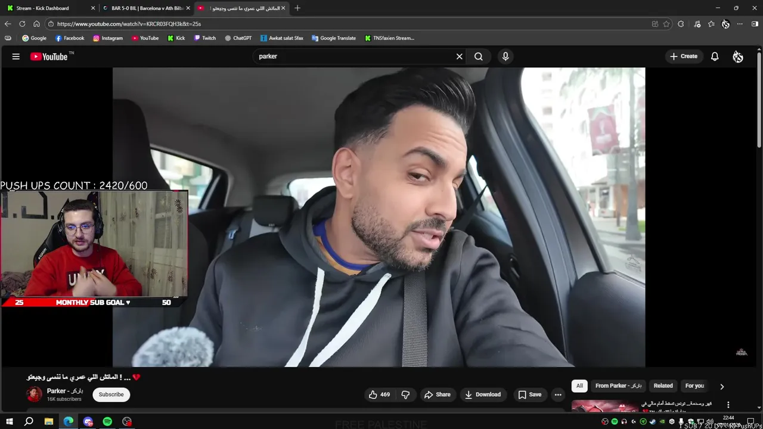Open Spotify from the taskbar
The width and height of the screenshot is (763, 429).
click(107, 421)
